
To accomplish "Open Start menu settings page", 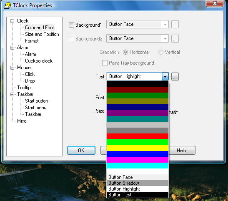I will pyautogui.click(x=36, y=108).
